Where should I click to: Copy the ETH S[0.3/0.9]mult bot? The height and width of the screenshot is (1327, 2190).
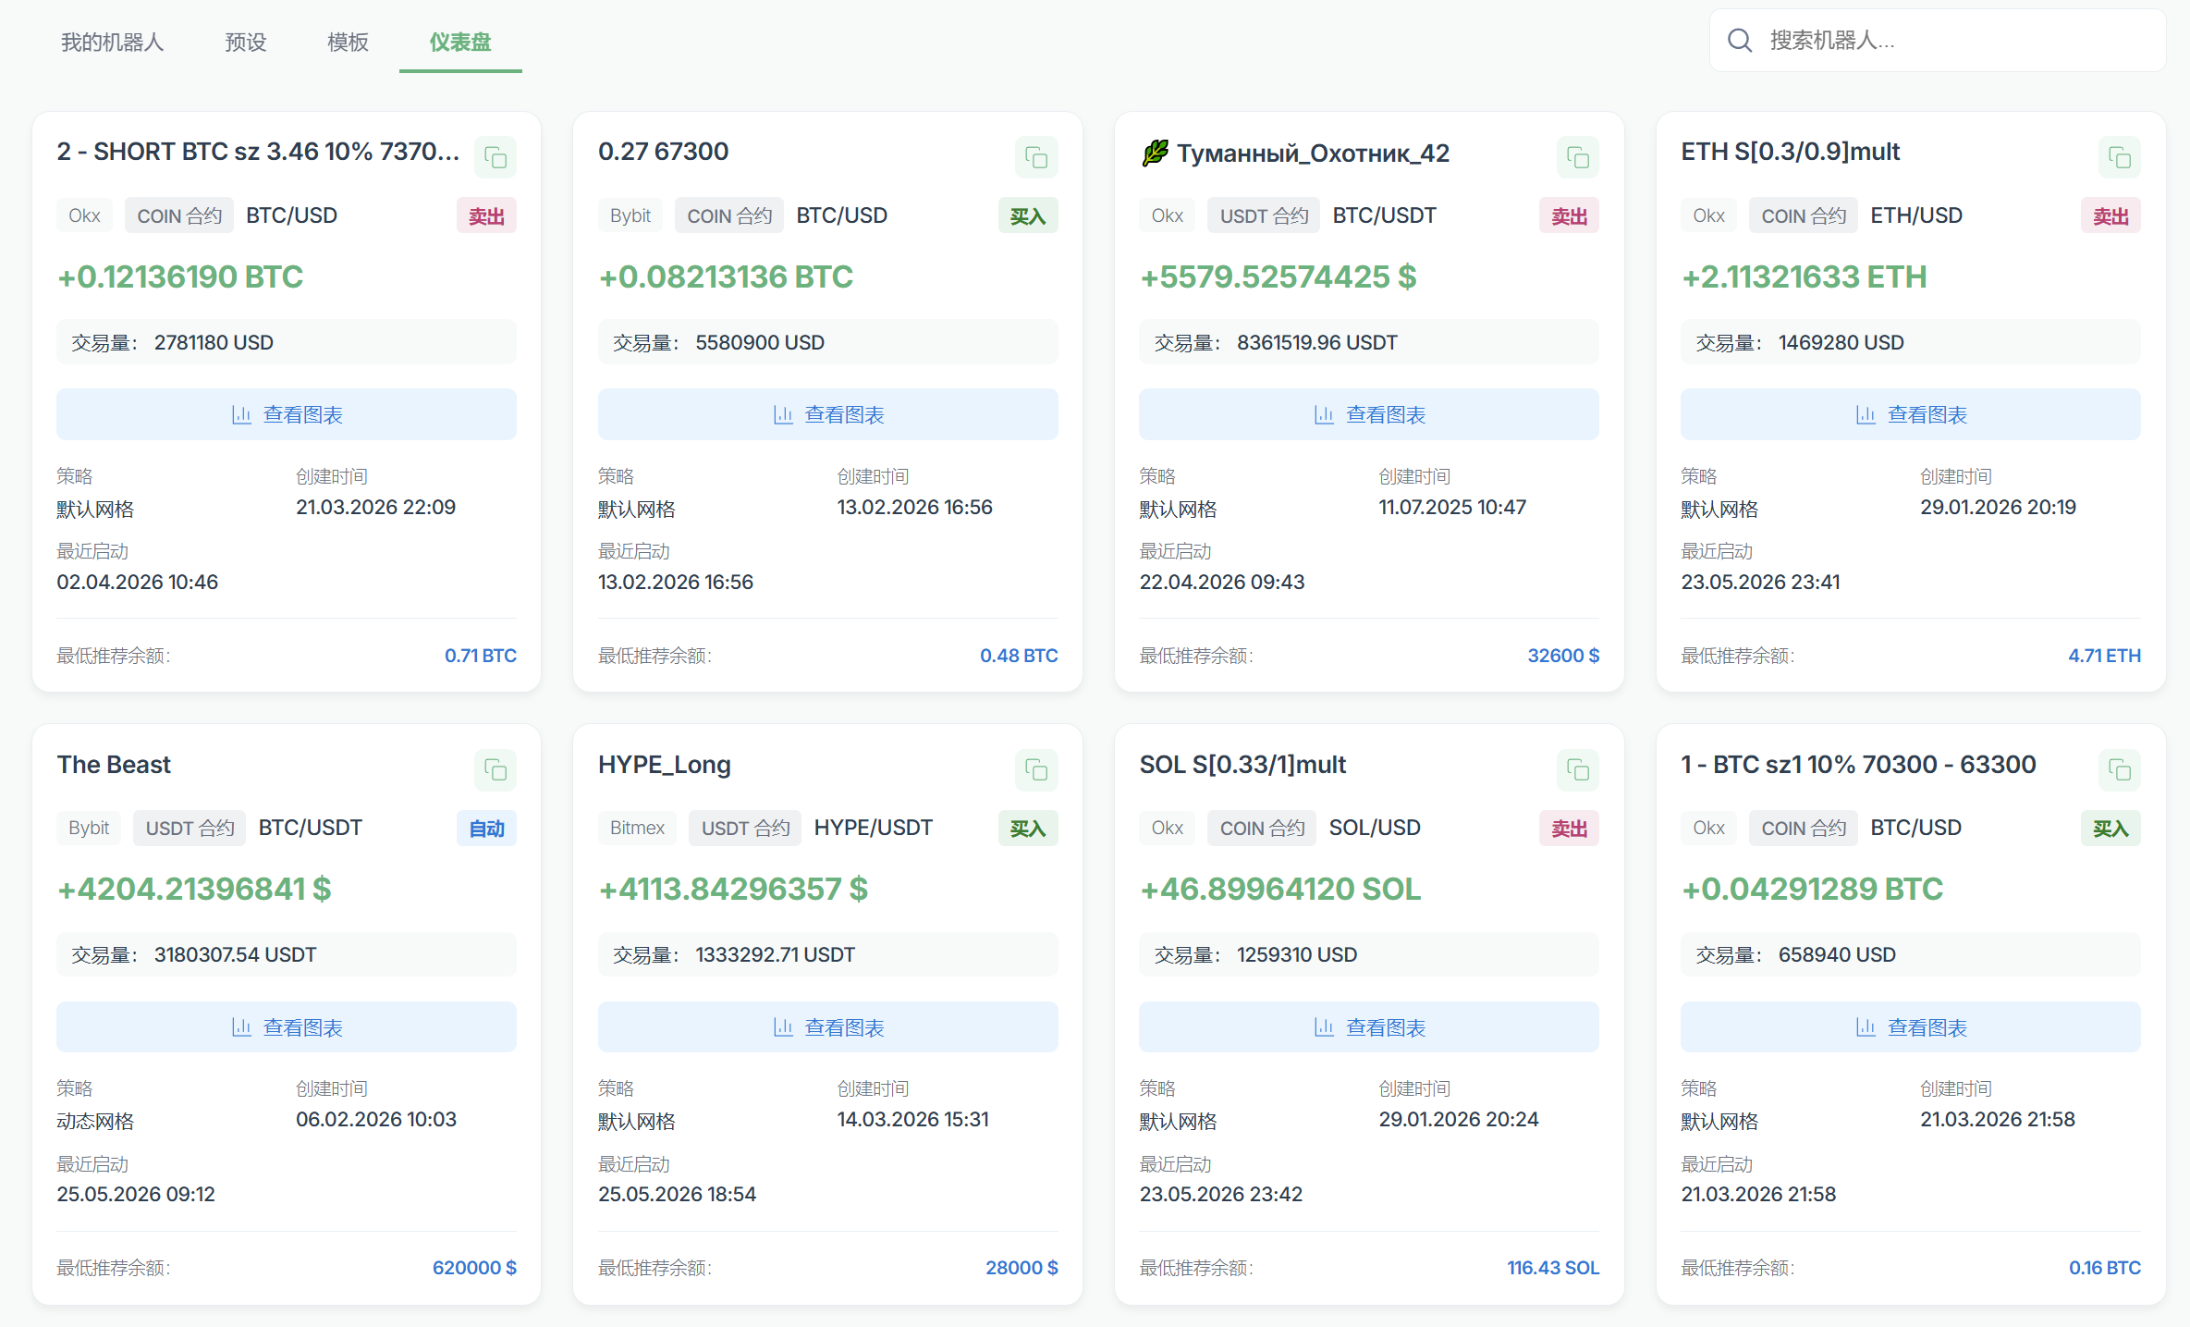tap(2120, 157)
